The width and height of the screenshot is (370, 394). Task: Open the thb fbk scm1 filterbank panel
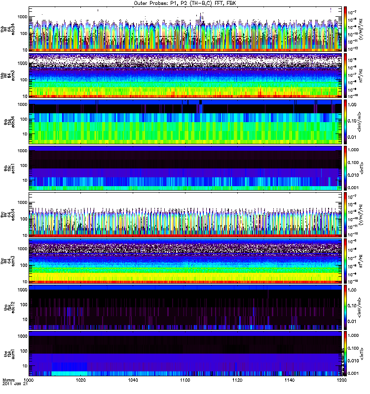pyautogui.click(x=185, y=168)
